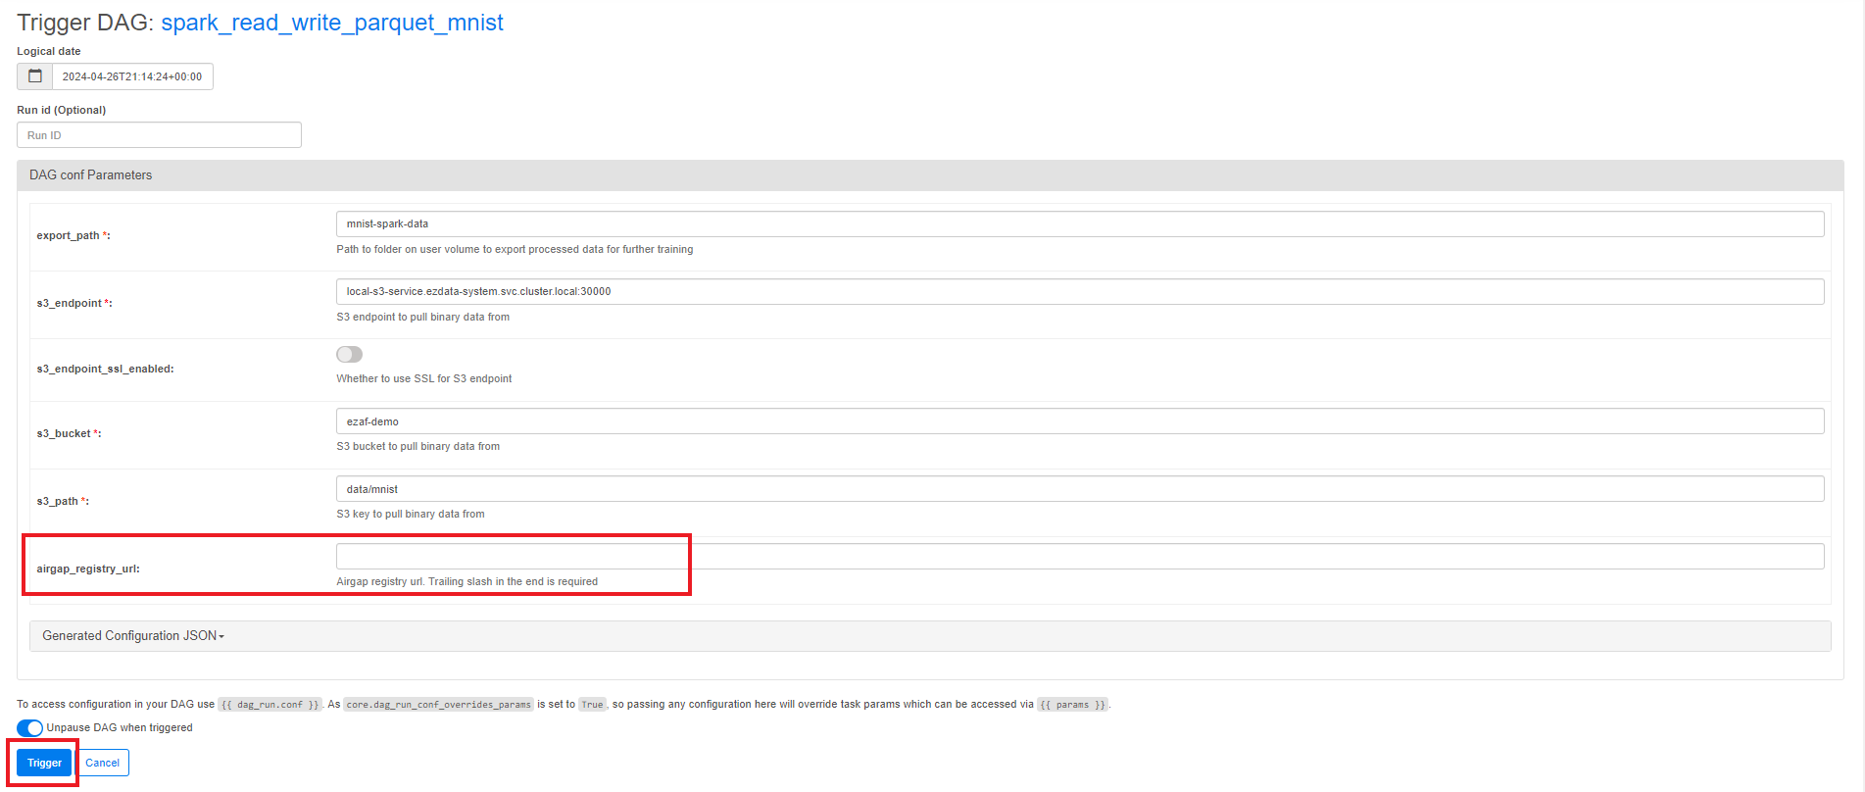The height and width of the screenshot is (792, 1865).
Task: Click the Cancel button
Action: [103, 763]
